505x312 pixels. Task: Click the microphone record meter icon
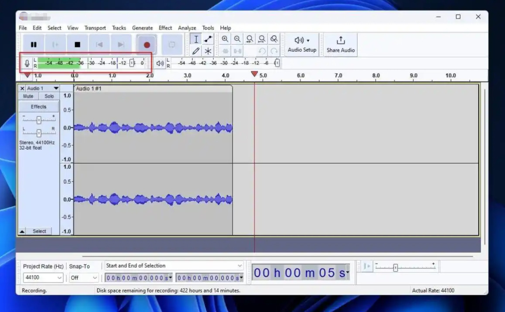click(x=27, y=63)
